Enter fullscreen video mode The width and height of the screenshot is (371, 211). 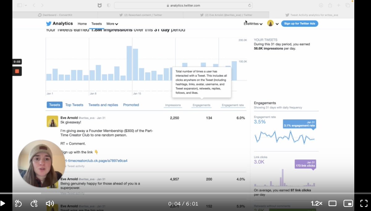pos(364,203)
